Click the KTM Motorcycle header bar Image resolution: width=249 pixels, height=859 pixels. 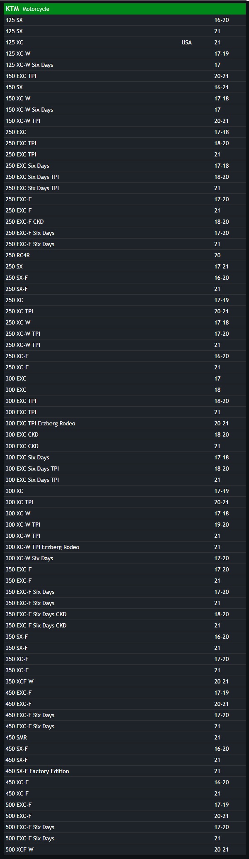click(124, 9)
